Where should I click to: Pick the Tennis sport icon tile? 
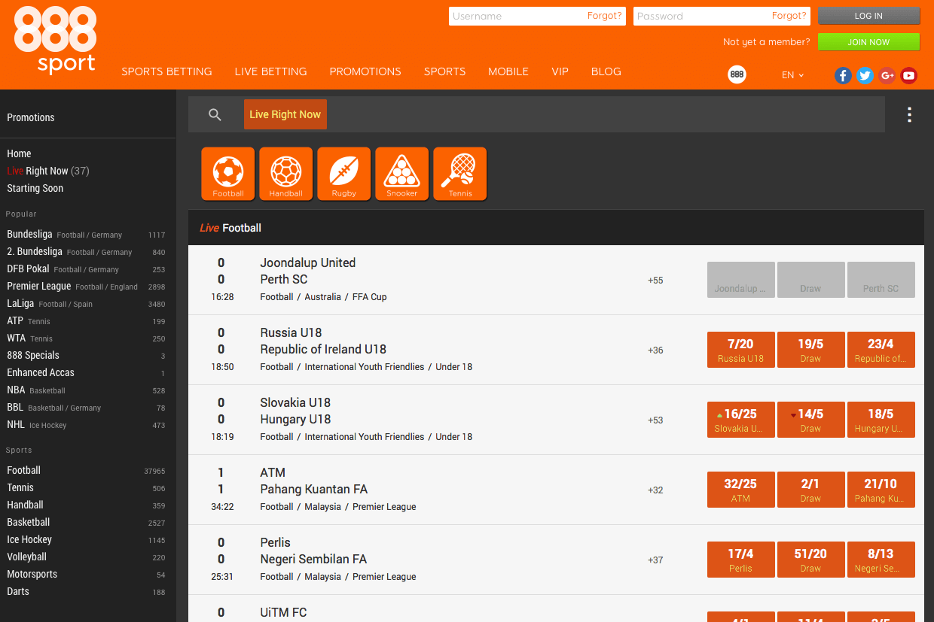click(x=459, y=174)
